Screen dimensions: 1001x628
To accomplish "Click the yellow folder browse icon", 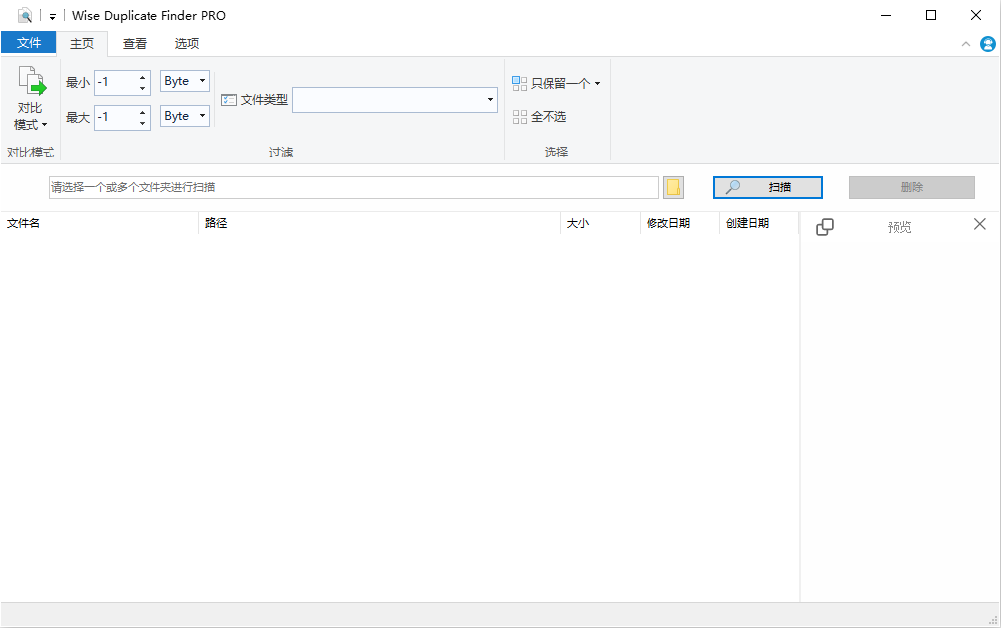I will click(x=673, y=188).
